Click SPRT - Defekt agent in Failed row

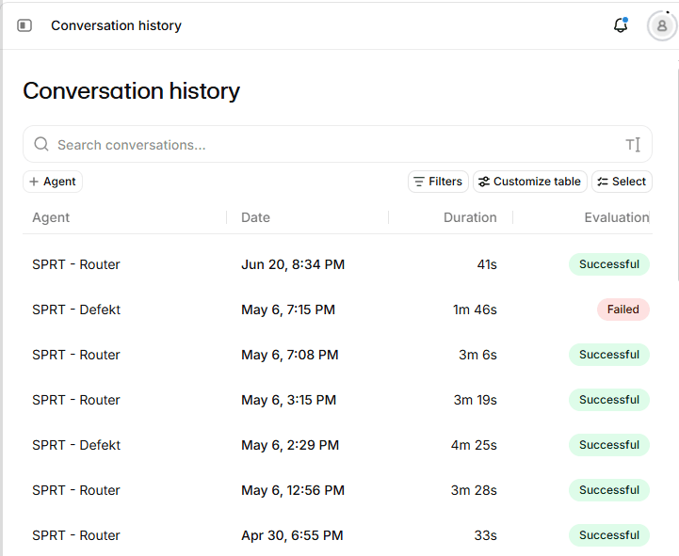[76, 310]
